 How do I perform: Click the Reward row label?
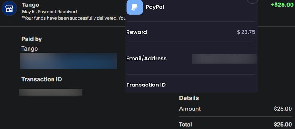pos(137,32)
